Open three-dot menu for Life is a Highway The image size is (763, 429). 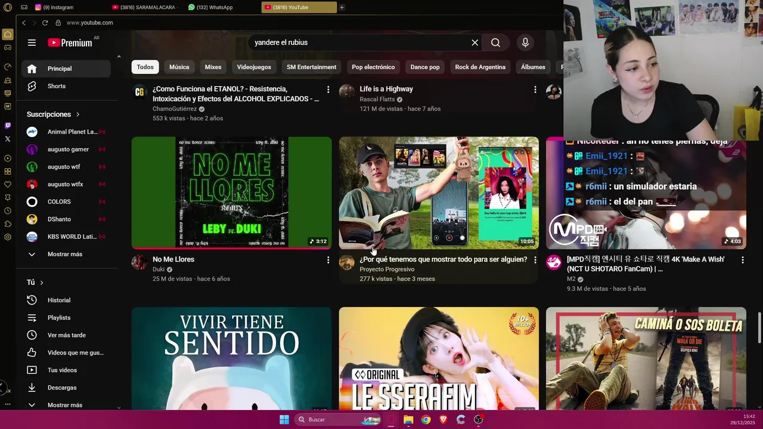pos(535,89)
